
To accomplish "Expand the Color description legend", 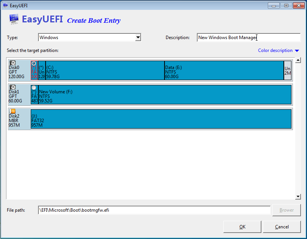I will click(x=279, y=50).
